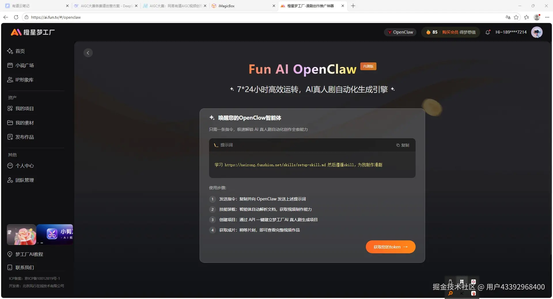Image resolution: width=553 pixels, height=299 pixels.
Task: Click the 橙星梦工厂 logo
Action: 33,32
